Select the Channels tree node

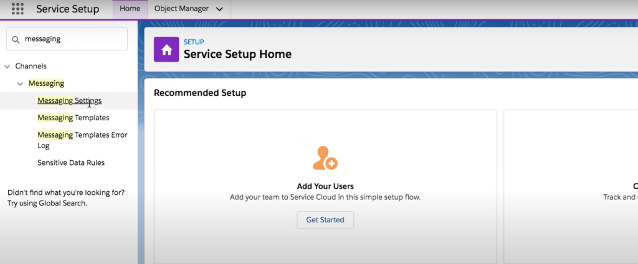click(x=31, y=66)
